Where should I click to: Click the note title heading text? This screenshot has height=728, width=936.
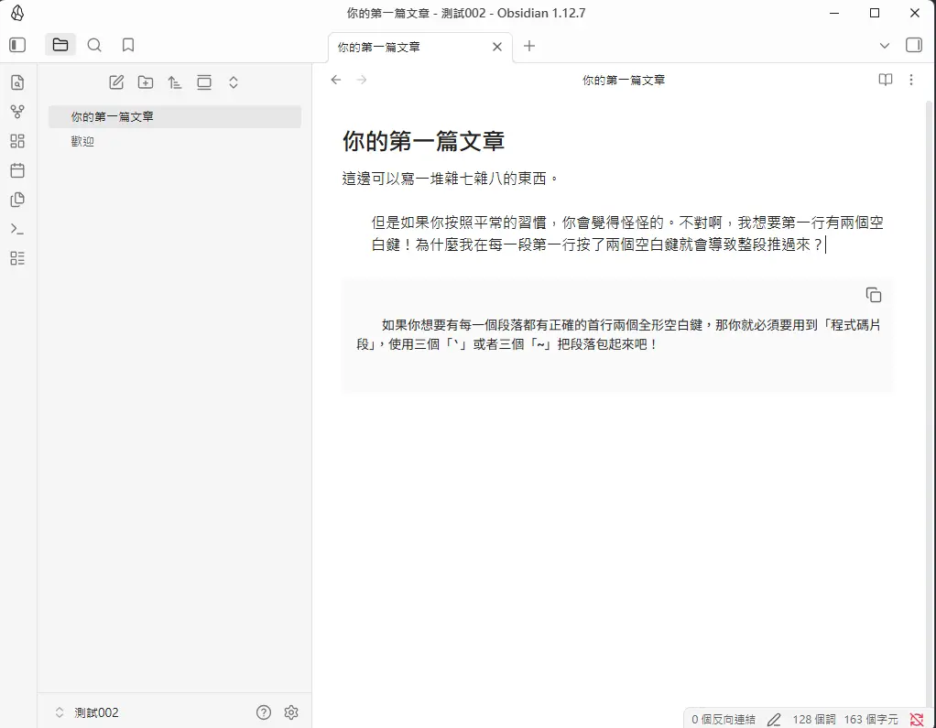(x=423, y=141)
